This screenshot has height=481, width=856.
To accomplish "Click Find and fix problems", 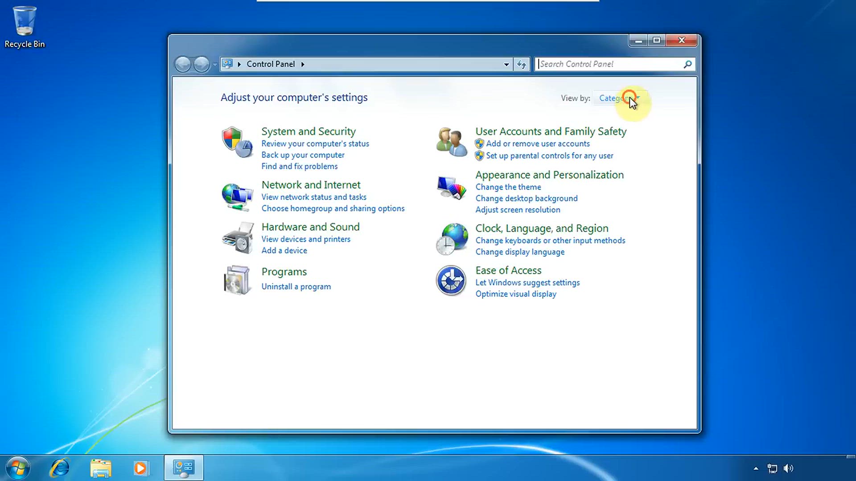I will tap(300, 166).
